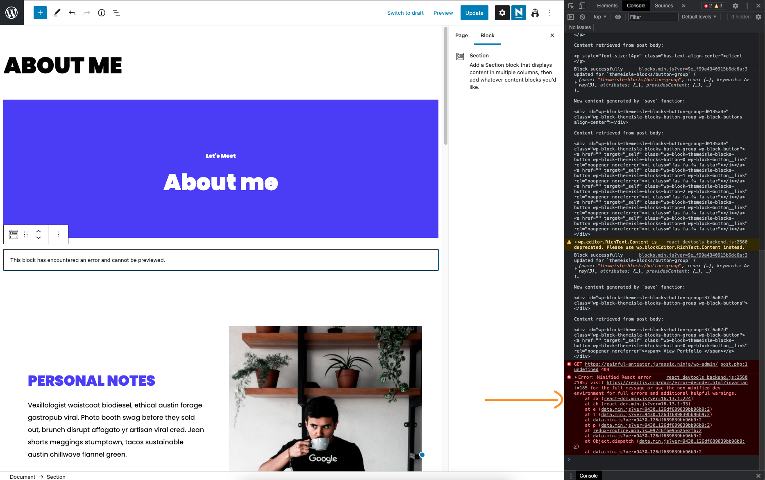The height and width of the screenshot is (480, 765).
Task: Switch to the Page tab
Action: [x=461, y=35]
